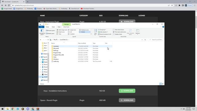Reload the Chrome page

pos(9,6)
